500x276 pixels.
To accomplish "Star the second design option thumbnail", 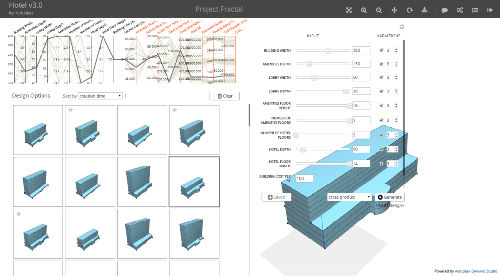I will tap(70, 110).
